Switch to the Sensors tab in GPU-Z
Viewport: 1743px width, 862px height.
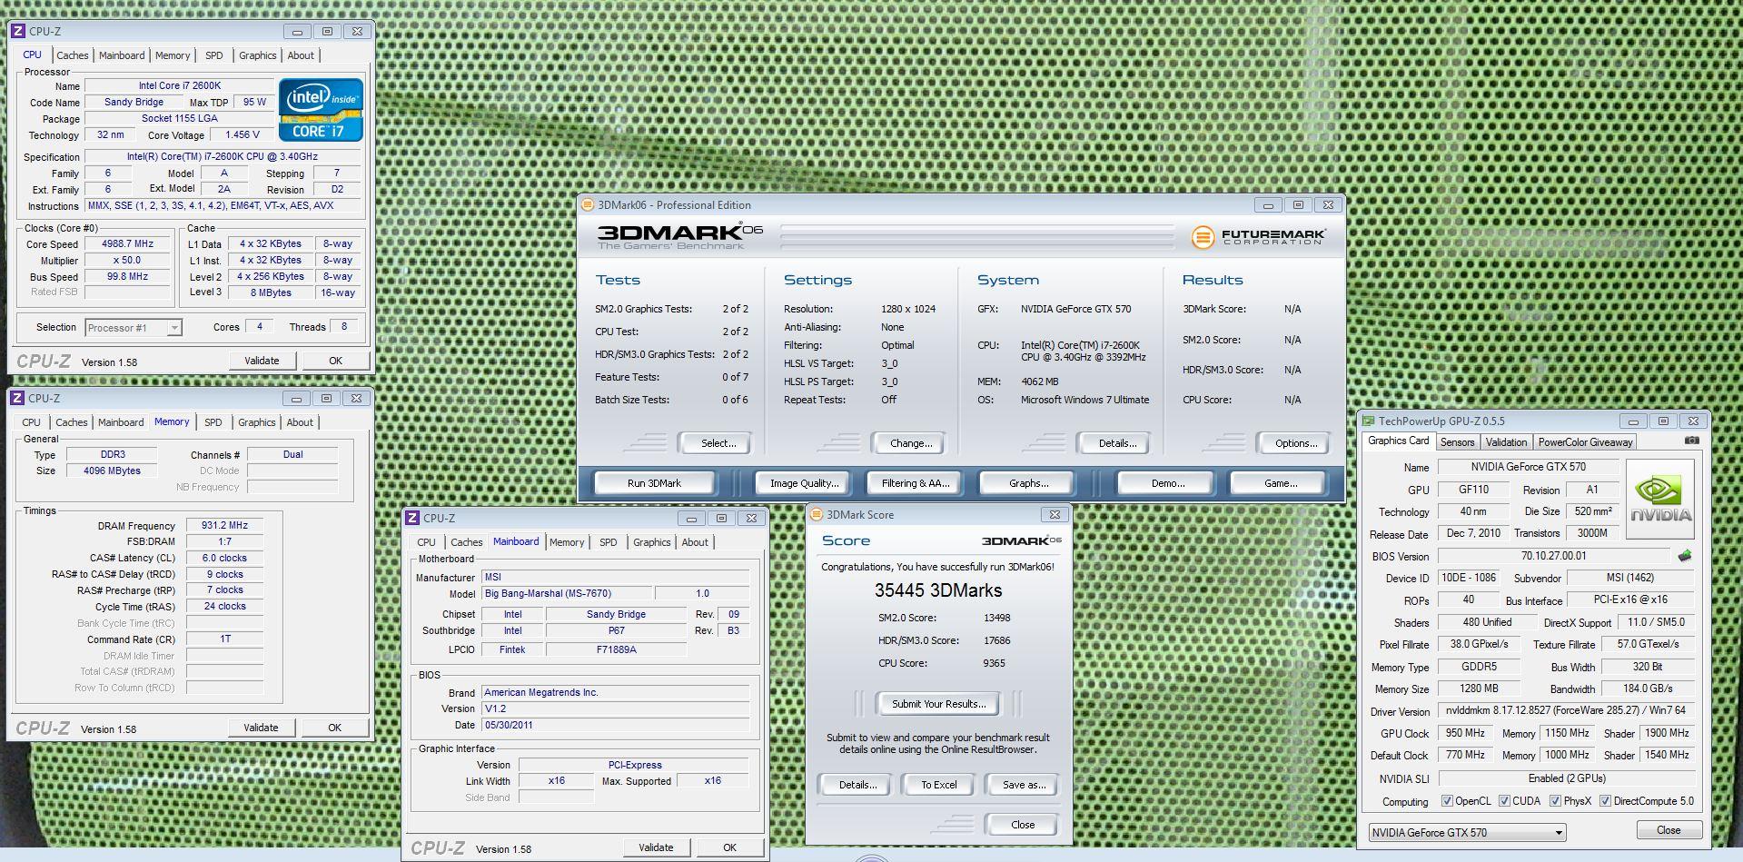[1457, 442]
